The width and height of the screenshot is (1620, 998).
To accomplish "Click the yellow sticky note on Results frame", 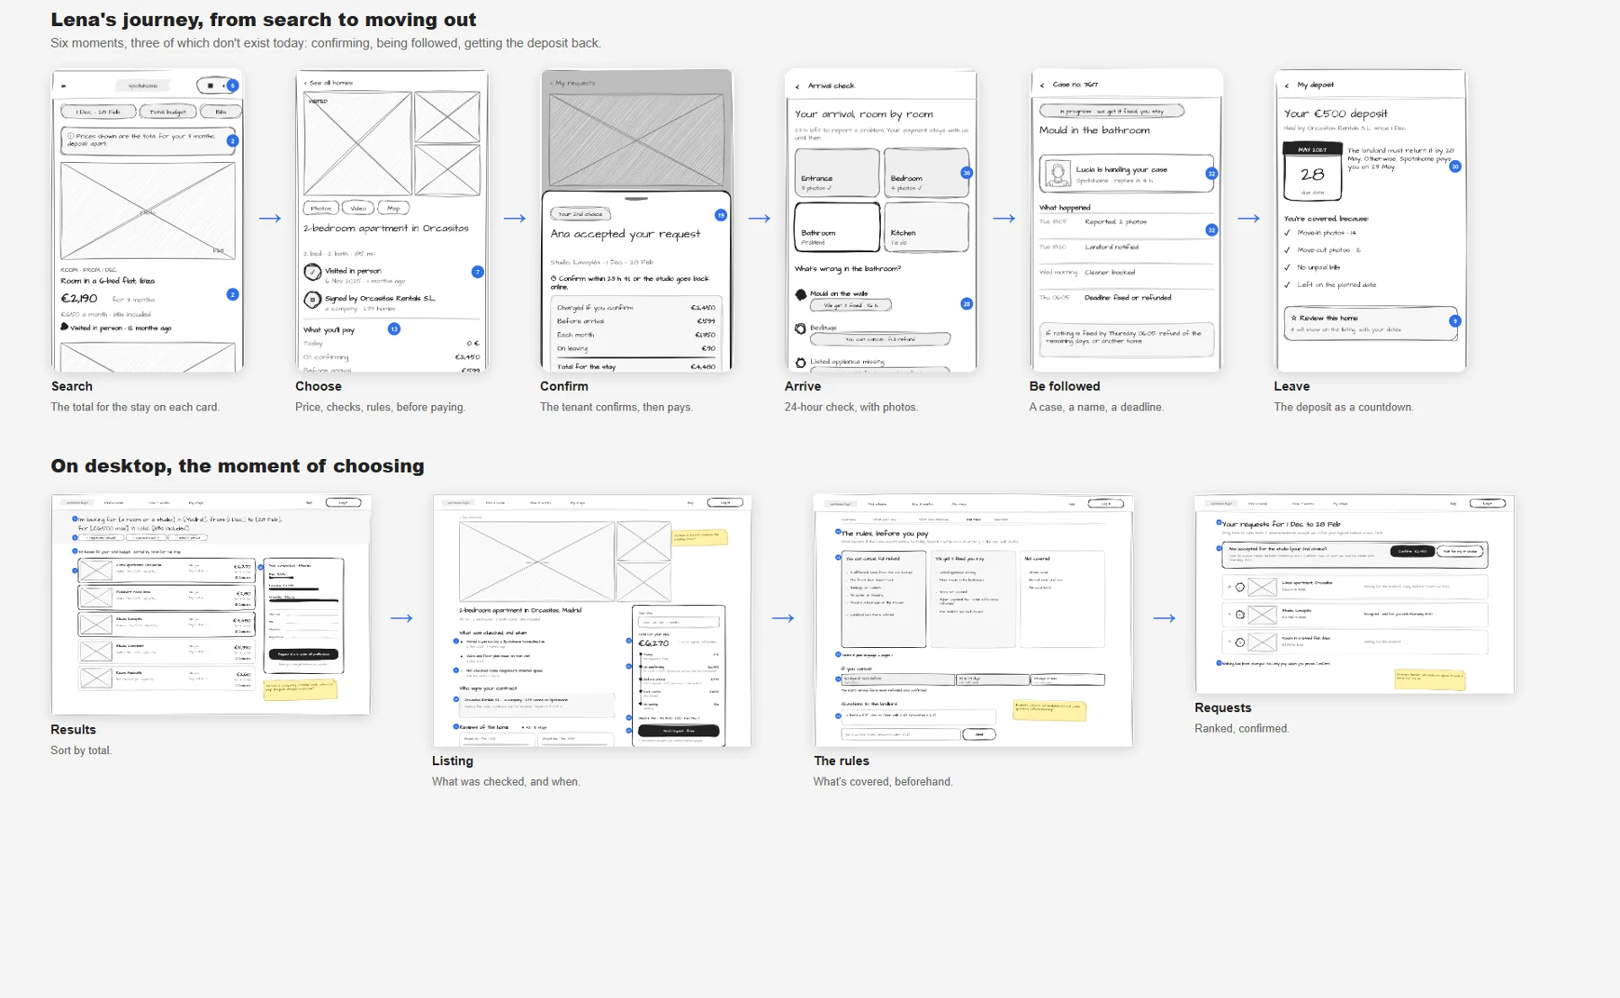I will click(300, 690).
